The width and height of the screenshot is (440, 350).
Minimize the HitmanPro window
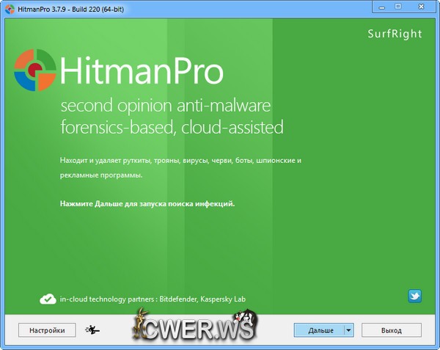pyautogui.click(x=382, y=7)
